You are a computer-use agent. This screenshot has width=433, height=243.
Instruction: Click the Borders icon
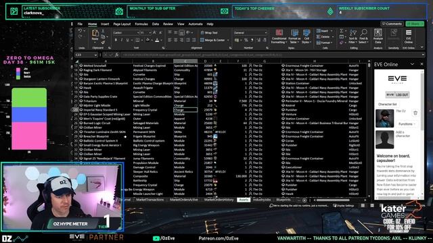point(137,40)
